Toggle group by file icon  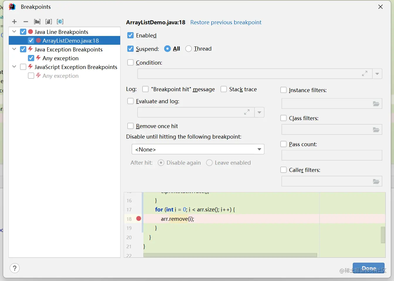tap(49, 22)
